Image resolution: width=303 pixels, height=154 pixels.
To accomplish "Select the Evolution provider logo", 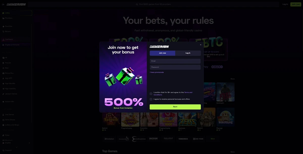I will 109,139.
